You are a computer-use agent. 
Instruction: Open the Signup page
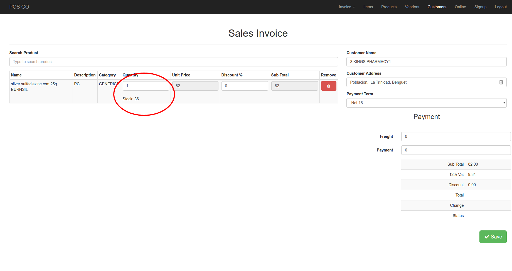coord(480,7)
